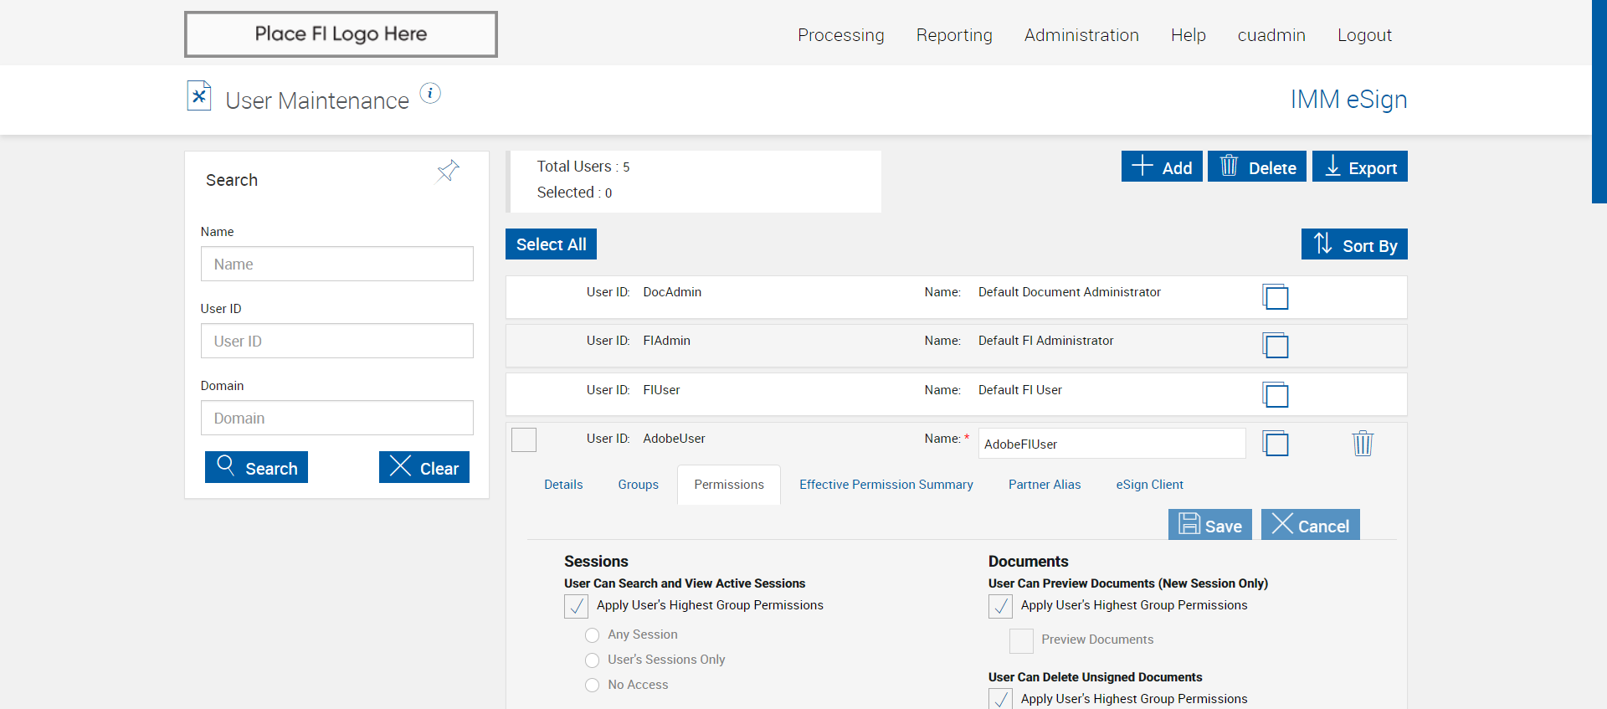This screenshot has height=709, width=1607.
Task: Click copy icon for FIAdmin user
Action: pos(1275,346)
